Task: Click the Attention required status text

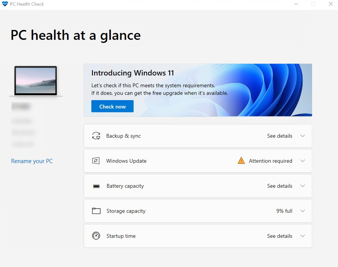Action: click(x=271, y=161)
